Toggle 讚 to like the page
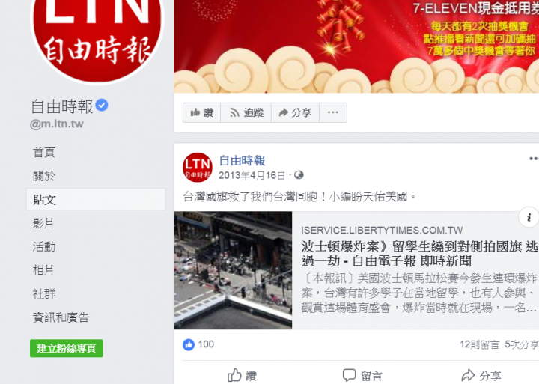 click(202, 112)
